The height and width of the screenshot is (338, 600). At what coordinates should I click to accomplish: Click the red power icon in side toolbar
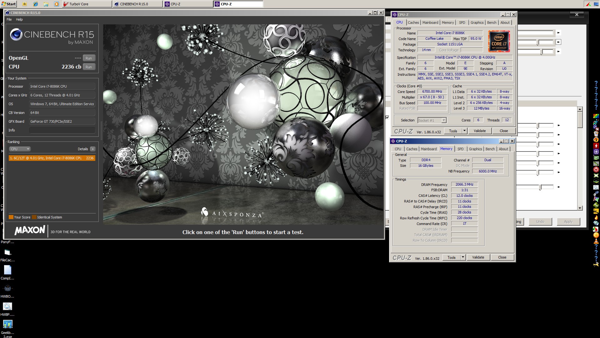click(x=596, y=169)
